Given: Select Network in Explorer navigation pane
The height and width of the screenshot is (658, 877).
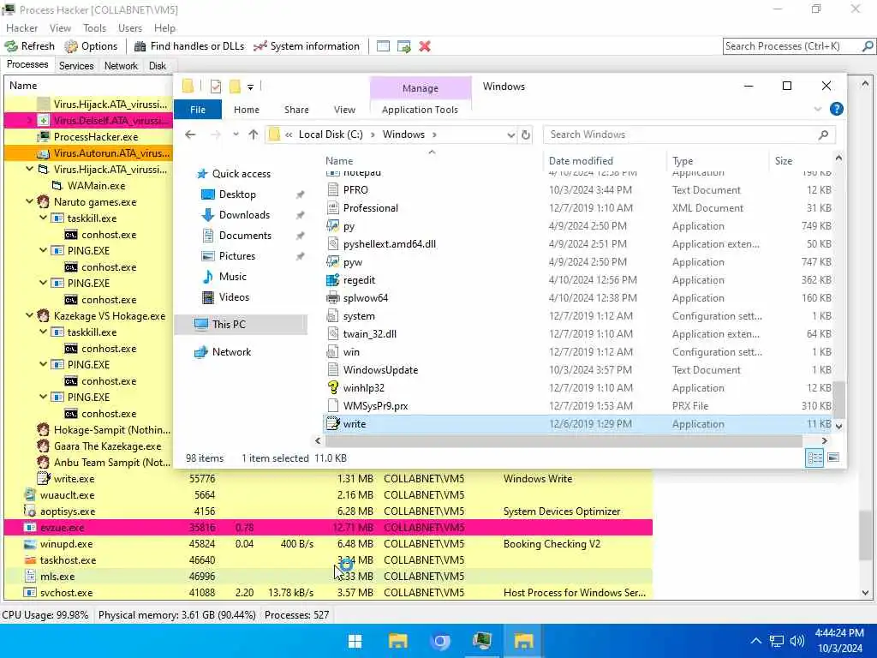Looking at the screenshot, I should (x=231, y=352).
